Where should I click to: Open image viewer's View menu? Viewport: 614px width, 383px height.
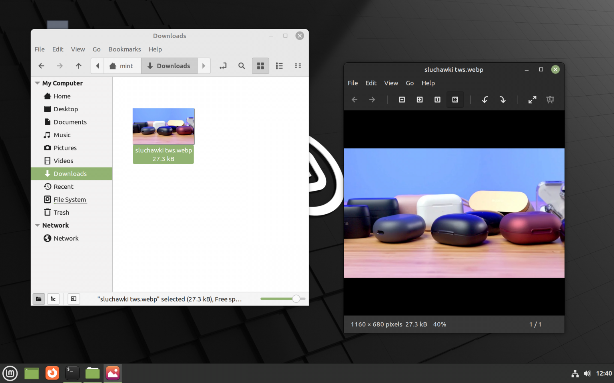pyautogui.click(x=391, y=83)
